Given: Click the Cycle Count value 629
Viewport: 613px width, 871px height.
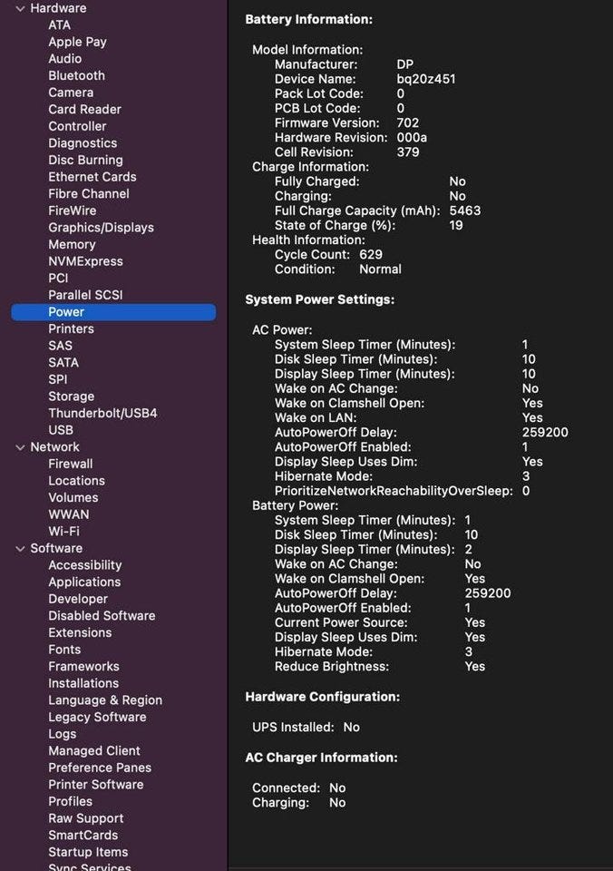Looking at the screenshot, I should (371, 255).
